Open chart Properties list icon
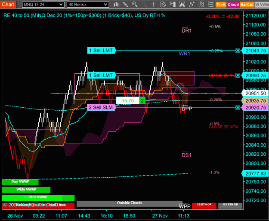269x221 pixels. pyautogui.click(x=210, y=4)
